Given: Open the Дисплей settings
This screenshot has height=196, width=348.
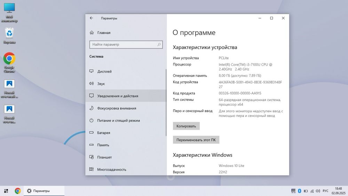Looking at the screenshot, I should click(126, 71).
